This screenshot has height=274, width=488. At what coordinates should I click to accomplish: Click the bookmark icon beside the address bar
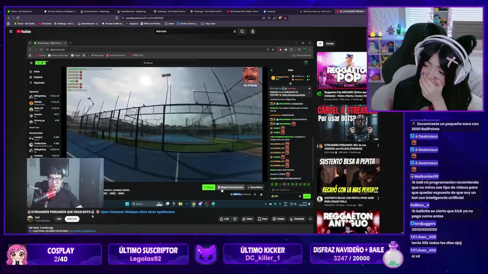[x=117, y=18]
